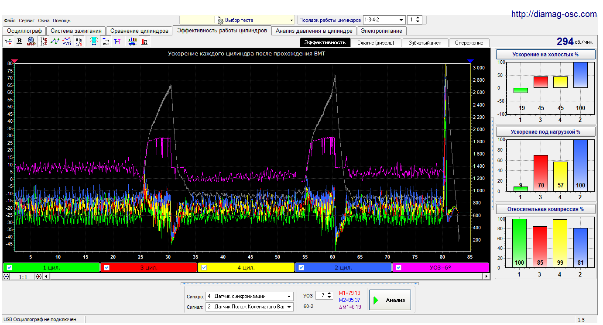Screen dimensions: 603x325
Task: Click the graph scrollbar left arrow
Action: 46,277
